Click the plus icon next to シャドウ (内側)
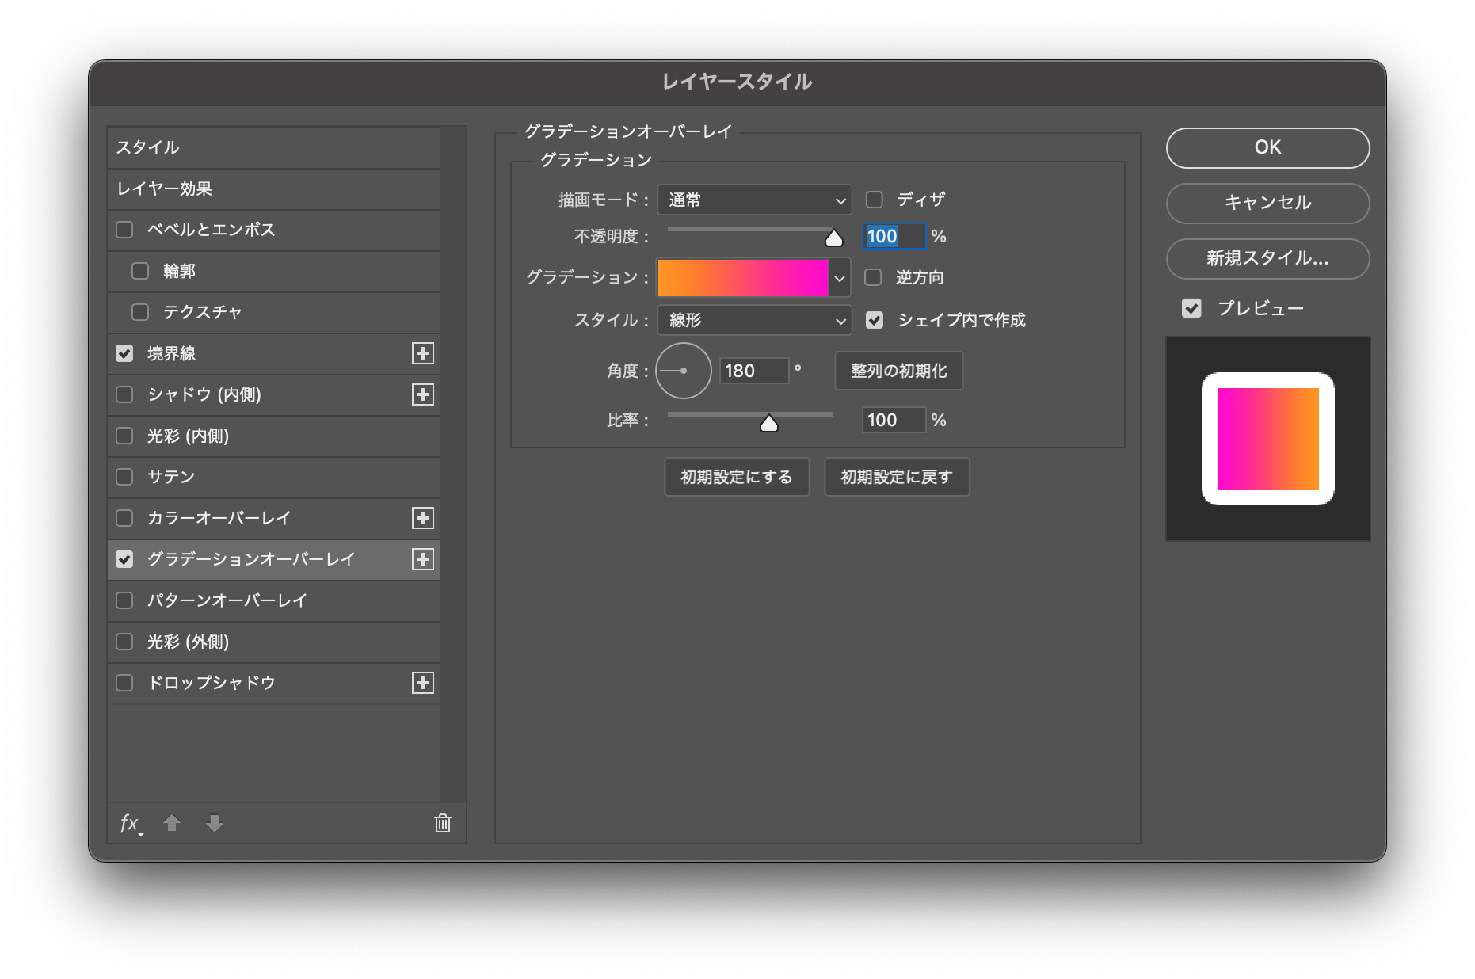 pyautogui.click(x=424, y=394)
